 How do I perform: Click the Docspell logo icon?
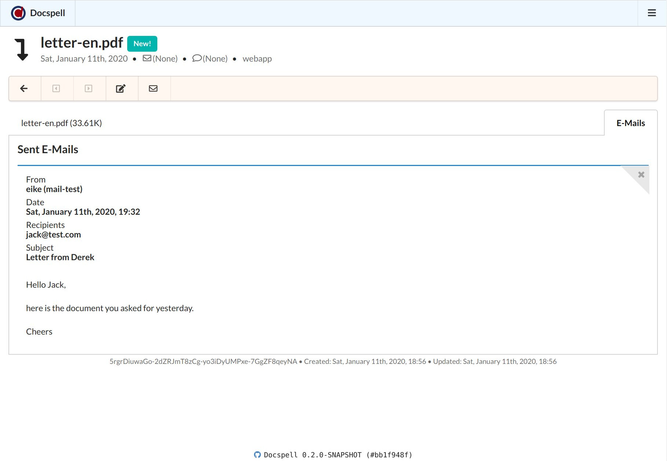tap(18, 13)
